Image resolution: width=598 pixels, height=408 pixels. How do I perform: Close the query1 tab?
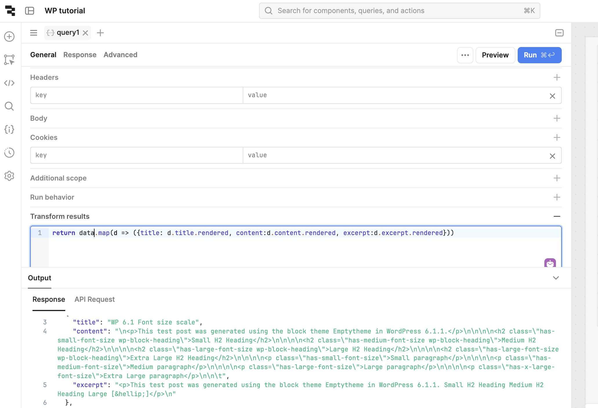tap(85, 33)
